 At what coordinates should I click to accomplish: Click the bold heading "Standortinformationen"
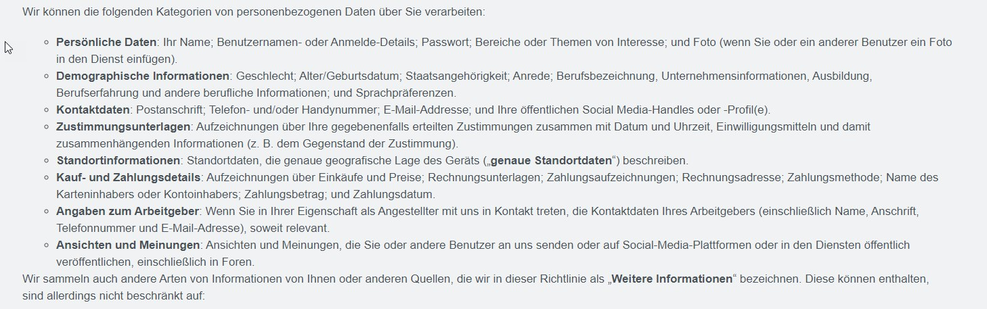coord(118,160)
